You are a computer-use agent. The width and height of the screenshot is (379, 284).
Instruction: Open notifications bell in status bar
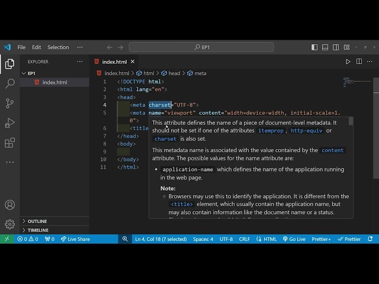(370, 239)
